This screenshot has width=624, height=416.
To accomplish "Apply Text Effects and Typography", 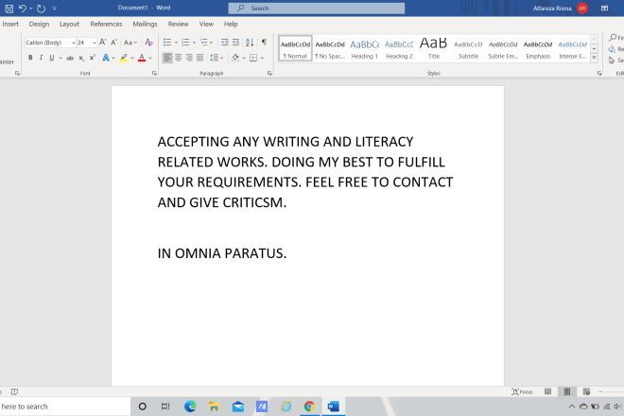I will (x=106, y=58).
